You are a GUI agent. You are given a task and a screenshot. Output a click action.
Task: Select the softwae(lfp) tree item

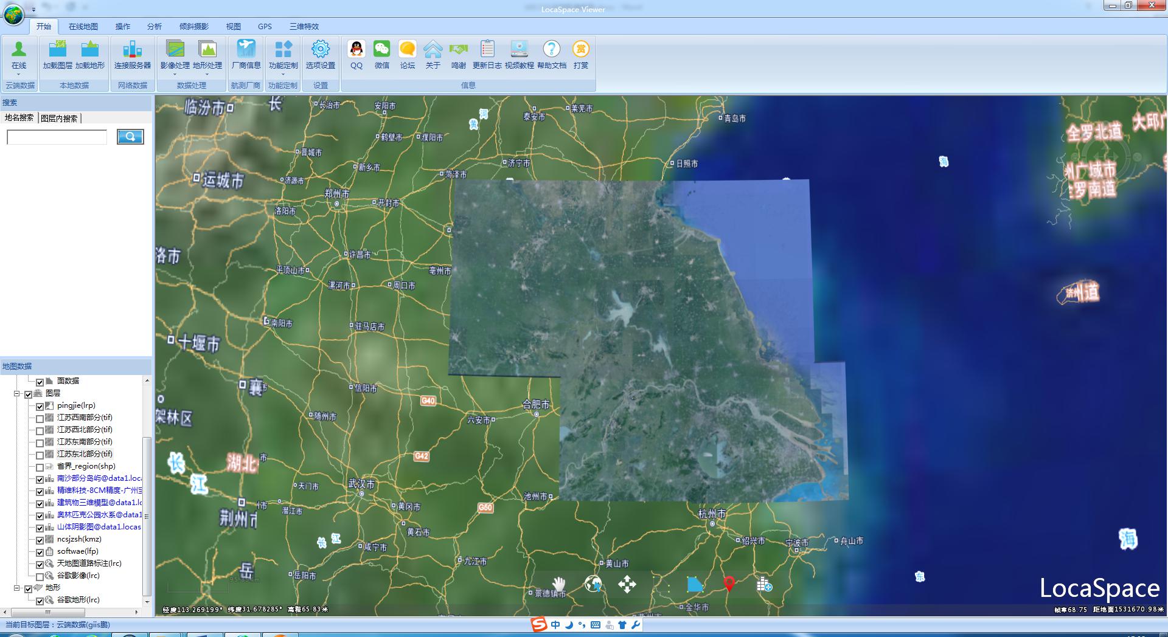pyautogui.click(x=78, y=551)
